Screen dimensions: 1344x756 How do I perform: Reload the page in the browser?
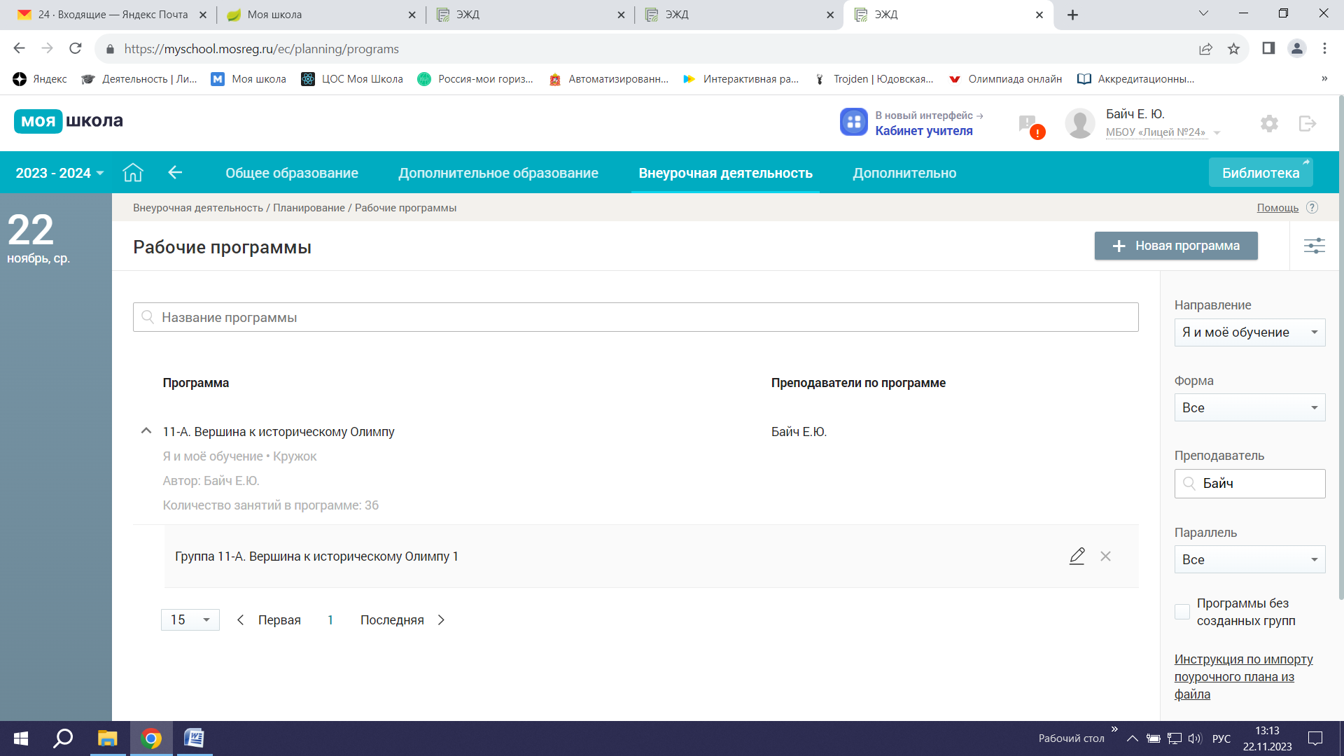point(76,48)
